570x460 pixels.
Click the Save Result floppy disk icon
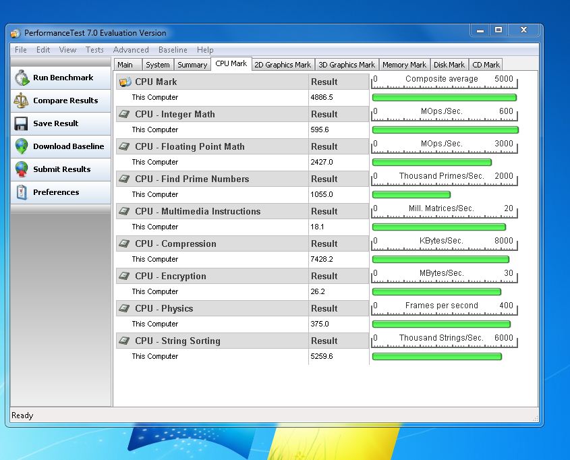(21, 123)
